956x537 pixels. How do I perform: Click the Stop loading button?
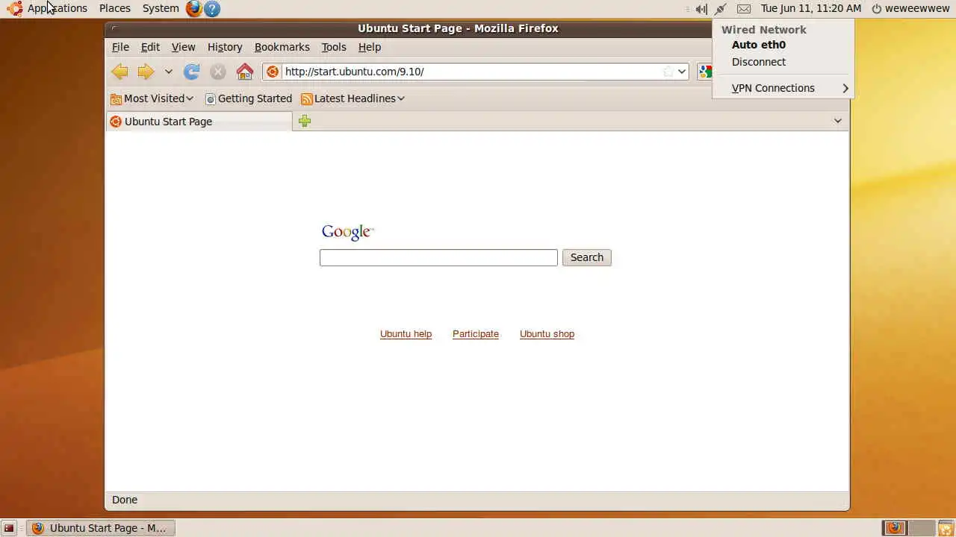click(218, 72)
